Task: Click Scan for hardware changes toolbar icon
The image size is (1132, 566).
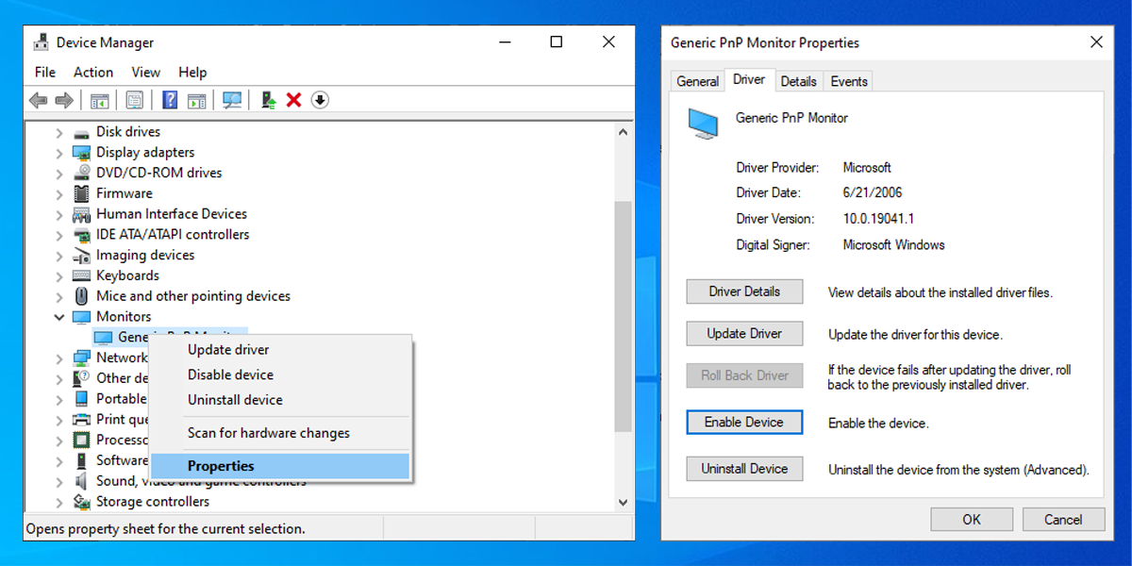Action: 232,100
